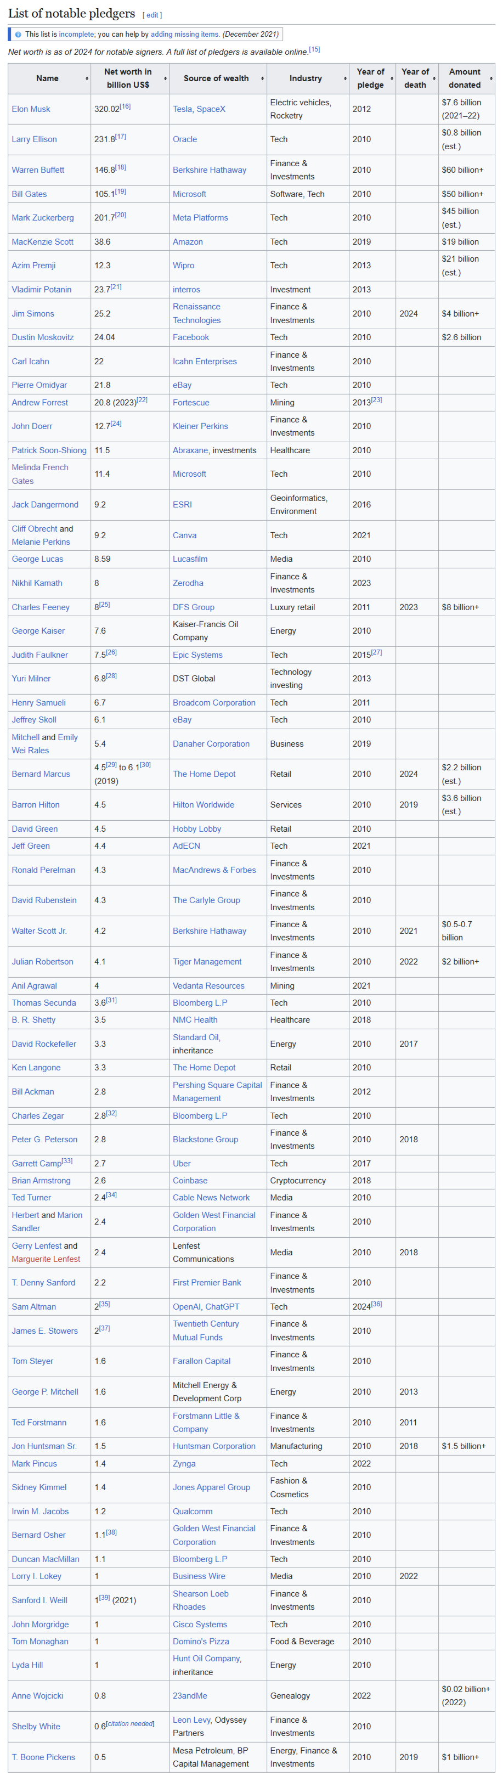Sort by Year of pledge arrows

(392, 78)
